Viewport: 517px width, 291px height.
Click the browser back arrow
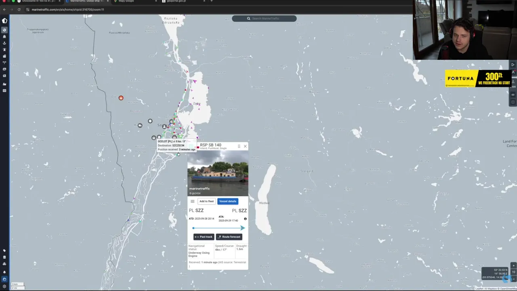[4, 9]
